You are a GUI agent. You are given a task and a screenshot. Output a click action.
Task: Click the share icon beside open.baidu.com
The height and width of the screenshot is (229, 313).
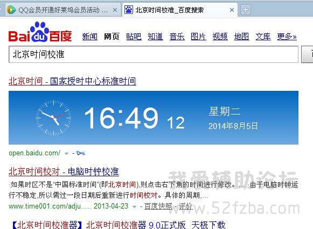(x=81, y=153)
